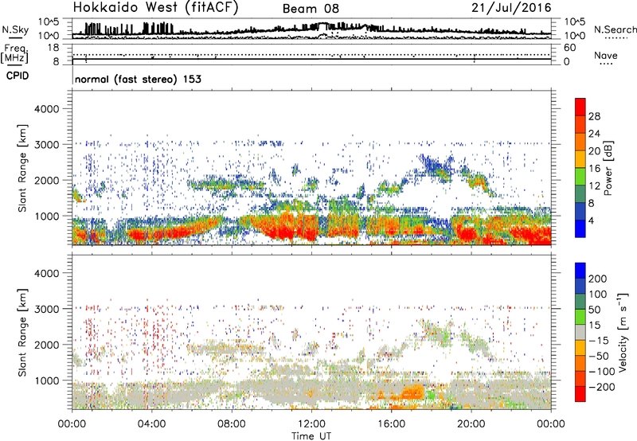Click the 'N.Search' legend label
The image size is (637, 441).
point(616,29)
